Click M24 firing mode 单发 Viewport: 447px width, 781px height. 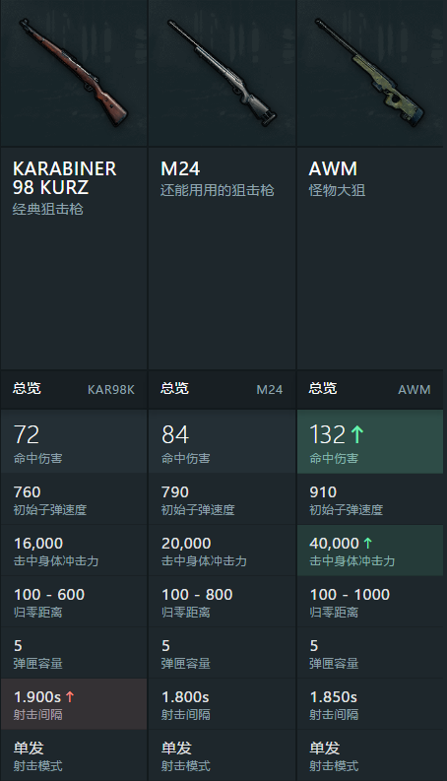pyautogui.click(x=176, y=748)
